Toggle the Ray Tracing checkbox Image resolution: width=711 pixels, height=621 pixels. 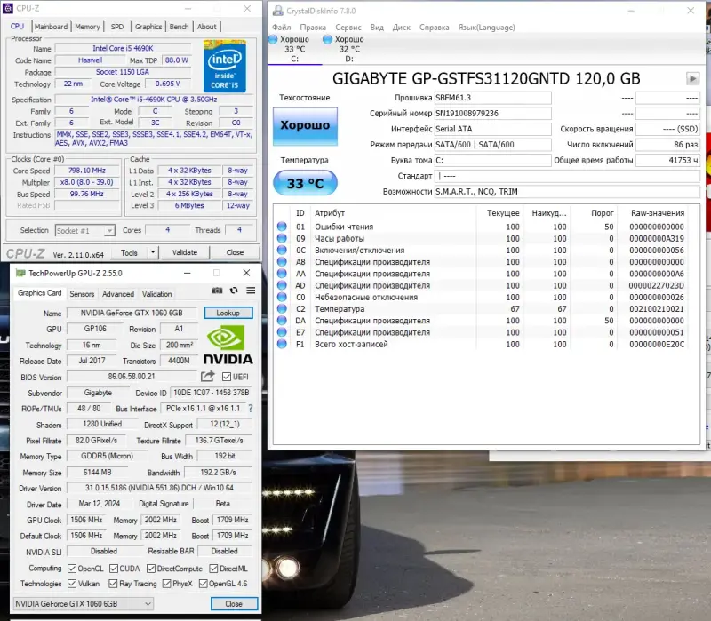tap(113, 584)
